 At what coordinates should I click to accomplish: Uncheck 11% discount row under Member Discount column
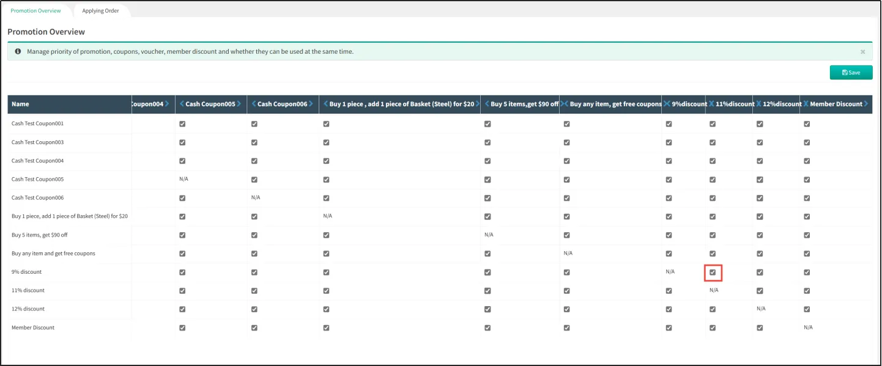click(x=807, y=291)
